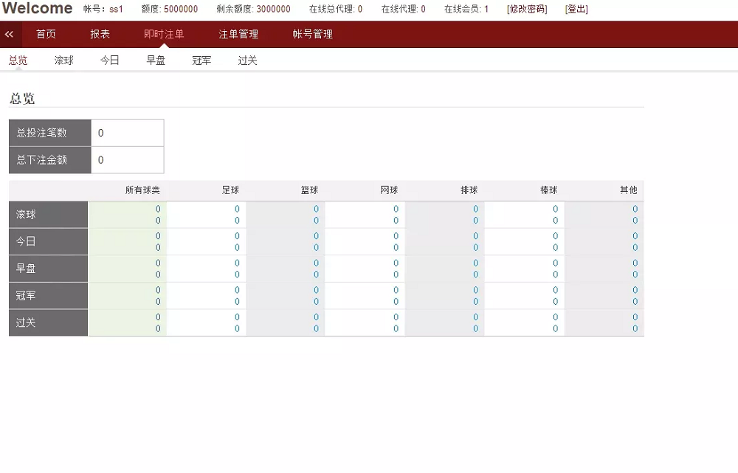738x473 pixels.
Task: Select the highlighted 即时注单 menu item
Action: (x=164, y=34)
